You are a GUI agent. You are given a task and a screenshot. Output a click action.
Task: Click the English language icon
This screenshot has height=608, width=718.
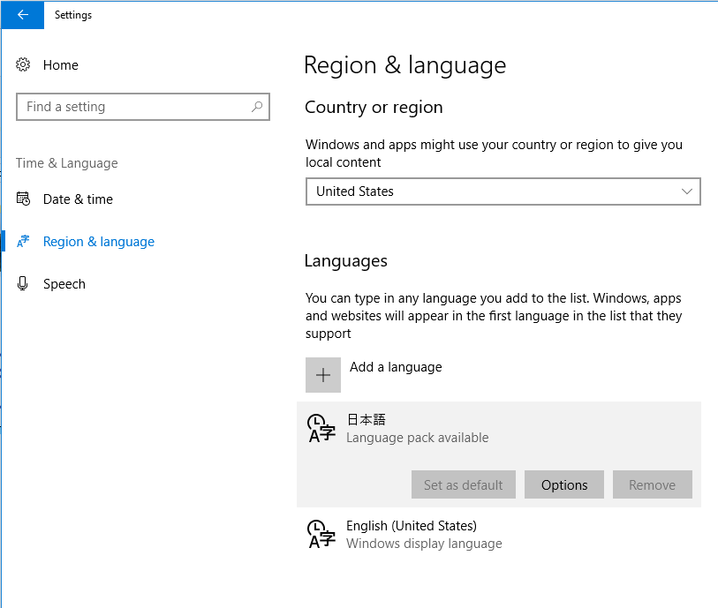(321, 535)
